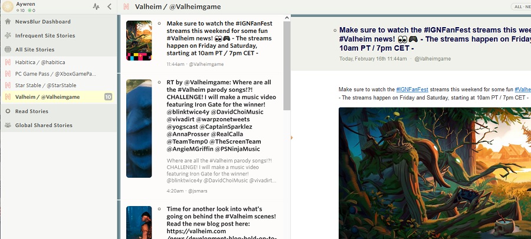Click the Infrequent Site Stories icon
The width and height of the screenshot is (531, 239).
(8, 35)
